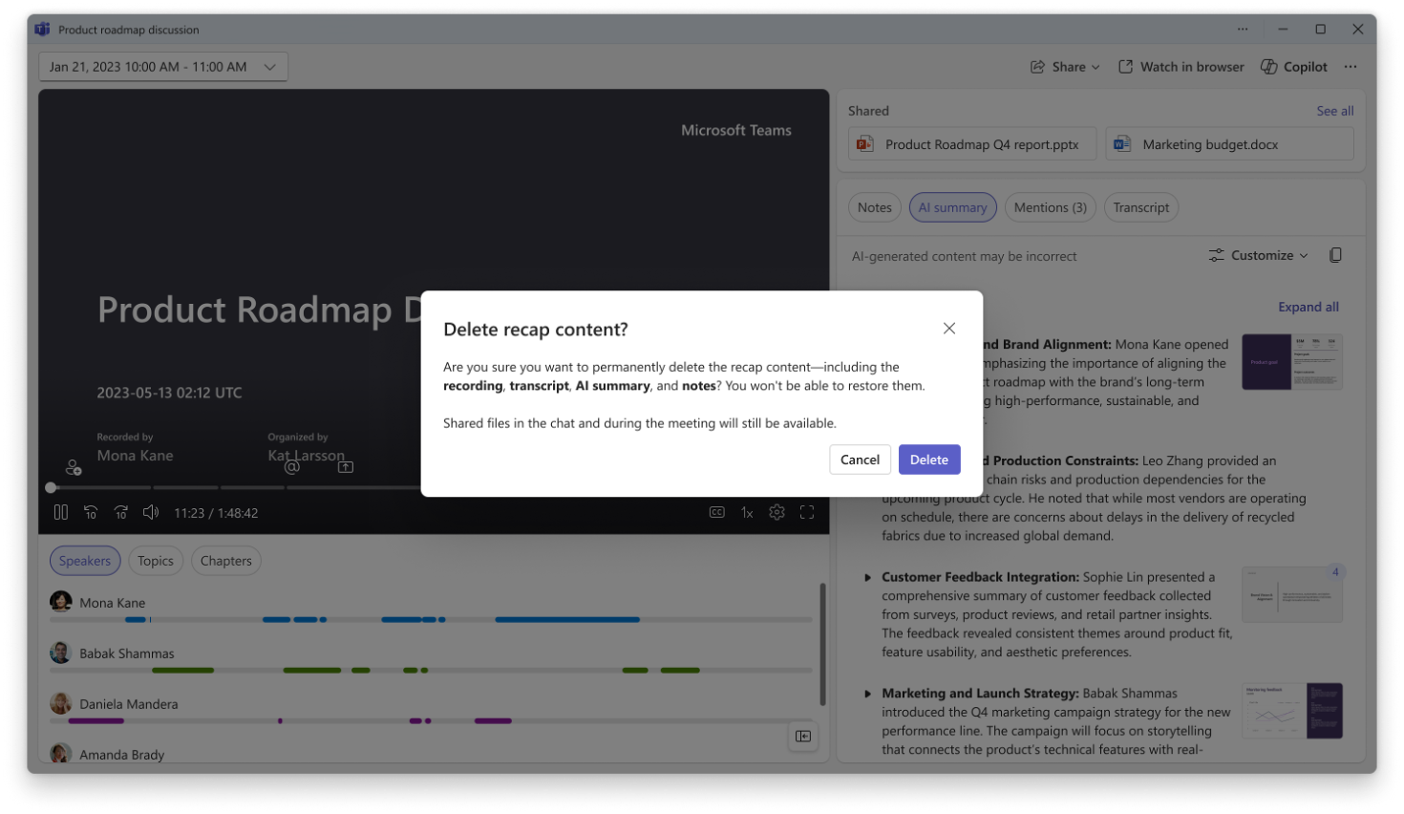1404x814 pixels.
Task: Switch to the Transcript tab
Action: tap(1140, 207)
